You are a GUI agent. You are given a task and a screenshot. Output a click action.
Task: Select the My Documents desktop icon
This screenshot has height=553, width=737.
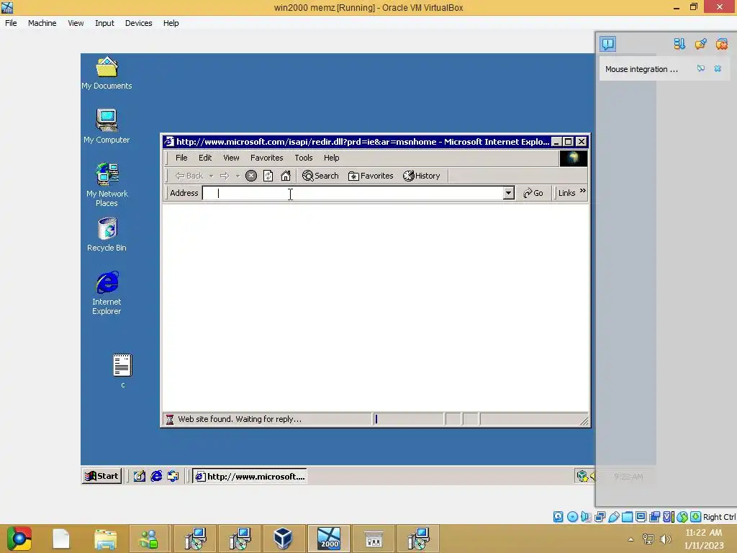point(107,73)
